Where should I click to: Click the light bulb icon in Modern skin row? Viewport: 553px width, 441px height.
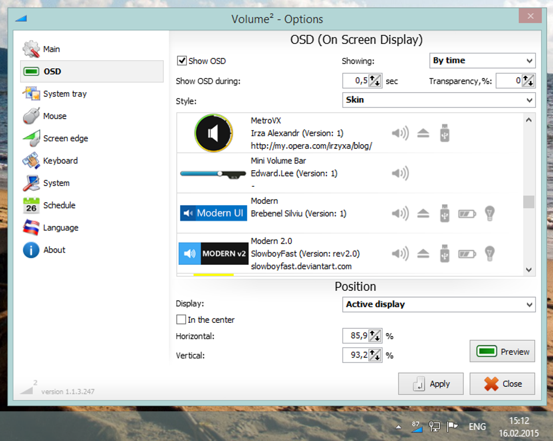(x=490, y=213)
